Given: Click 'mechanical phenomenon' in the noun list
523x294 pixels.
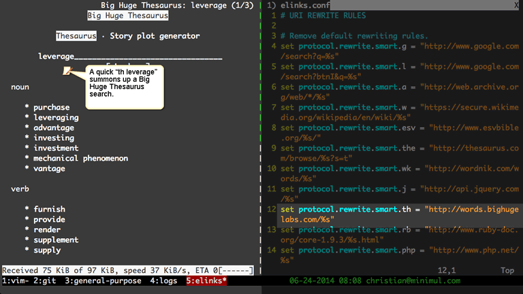Looking at the screenshot, I should click(81, 159).
